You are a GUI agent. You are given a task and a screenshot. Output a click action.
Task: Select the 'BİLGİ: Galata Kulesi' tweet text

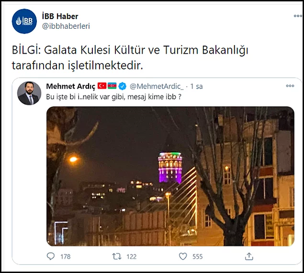point(130,57)
